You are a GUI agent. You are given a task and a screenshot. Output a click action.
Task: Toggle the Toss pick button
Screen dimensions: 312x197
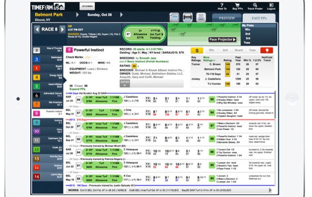[252, 50]
